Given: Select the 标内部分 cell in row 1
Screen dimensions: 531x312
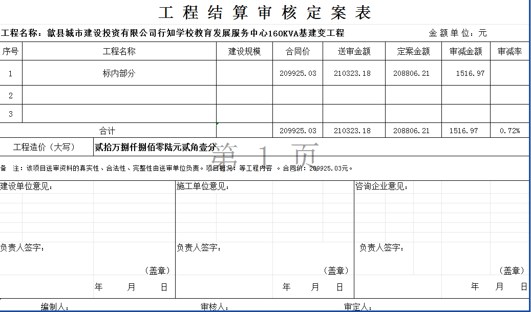Looking at the screenshot, I should 119,73.
